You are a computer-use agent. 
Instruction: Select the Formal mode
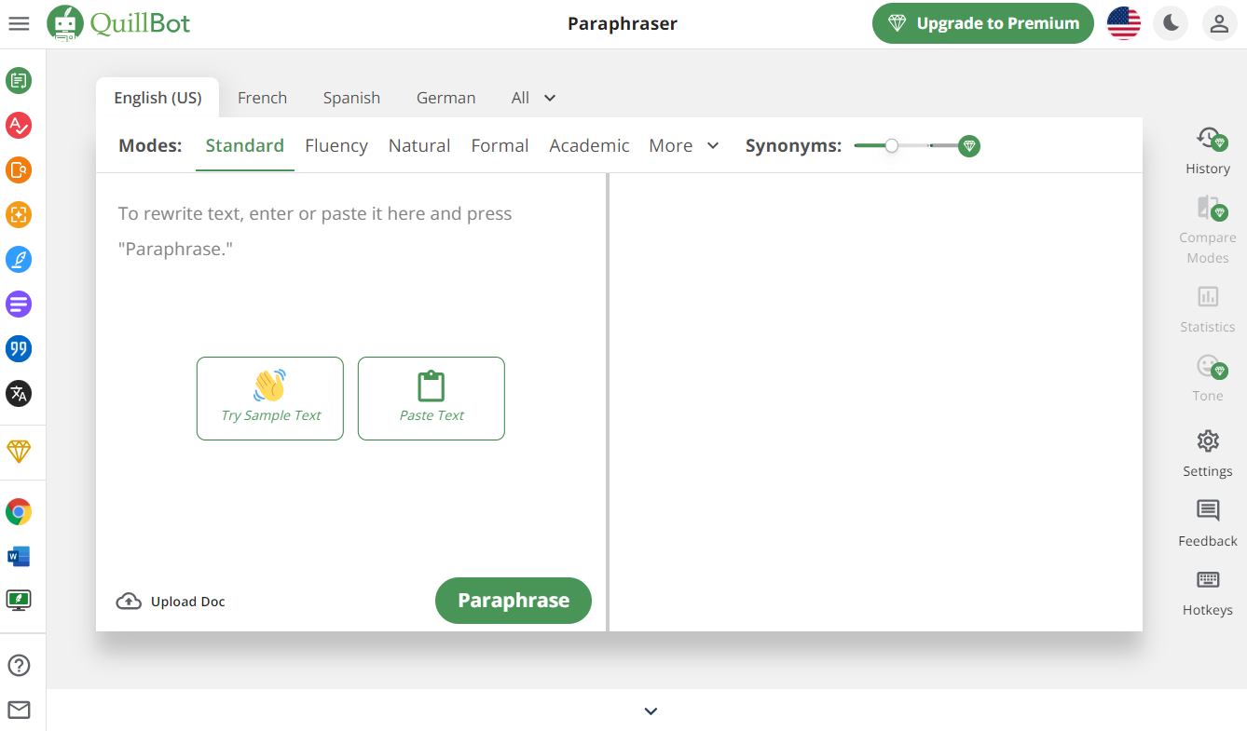[x=500, y=145]
